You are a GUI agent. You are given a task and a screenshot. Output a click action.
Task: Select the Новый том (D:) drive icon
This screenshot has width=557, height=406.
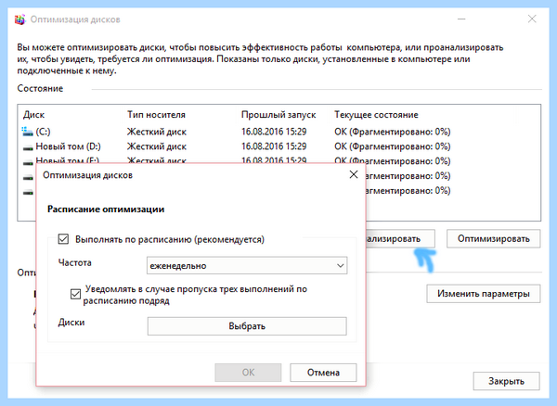pyautogui.click(x=28, y=147)
